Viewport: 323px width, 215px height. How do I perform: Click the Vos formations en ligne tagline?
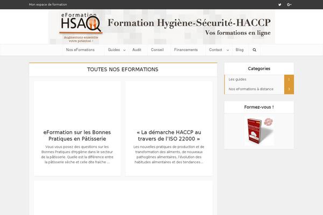tap(238, 33)
